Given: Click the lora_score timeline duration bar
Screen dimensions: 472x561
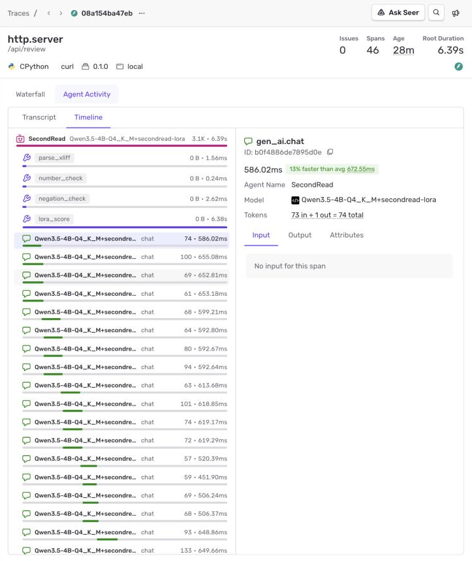Looking at the screenshot, I should point(124,227).
